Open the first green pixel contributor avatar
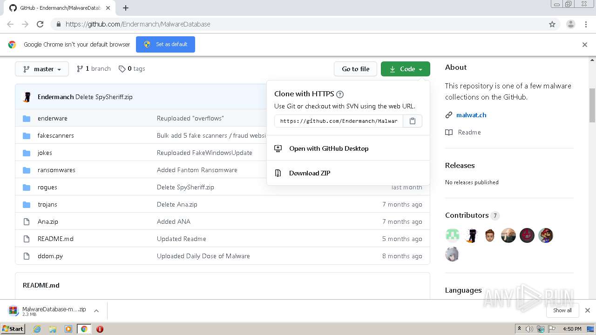Image resolution: width=596 pixels, height=335 pixels. pos(453,235)
